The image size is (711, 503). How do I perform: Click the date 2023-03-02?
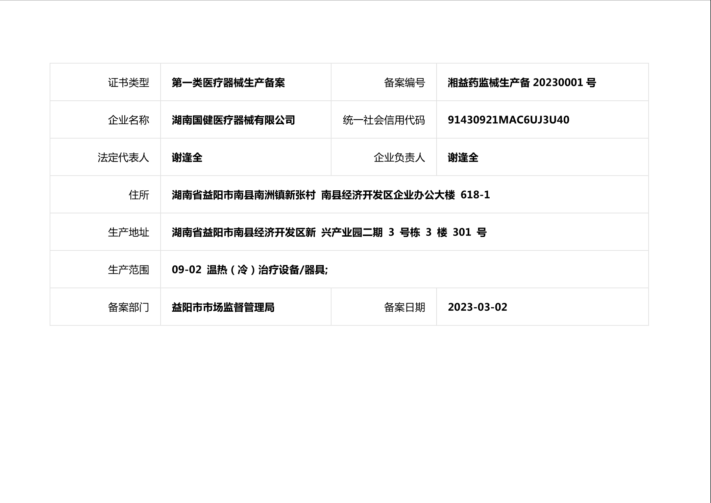tap(477, 307)
